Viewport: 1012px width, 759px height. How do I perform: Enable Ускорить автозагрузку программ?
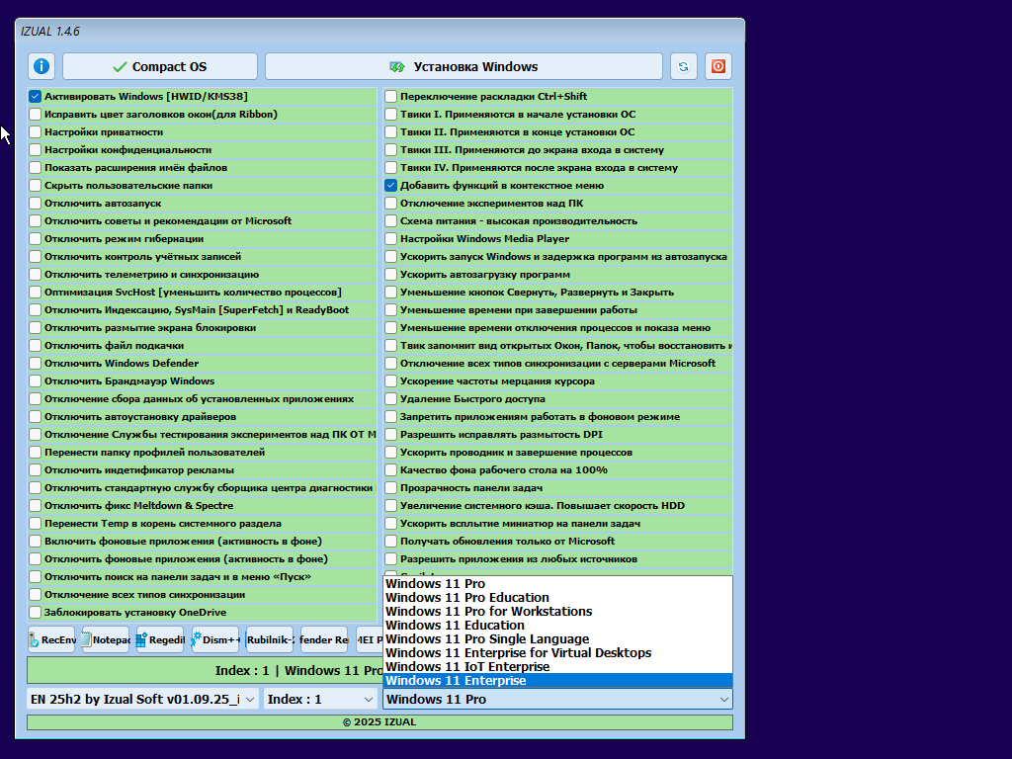point(390,275)
